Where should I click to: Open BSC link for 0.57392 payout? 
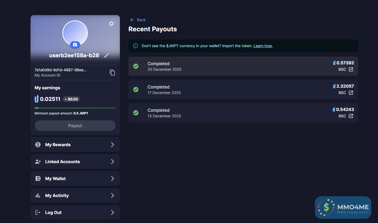click(351, 69)
